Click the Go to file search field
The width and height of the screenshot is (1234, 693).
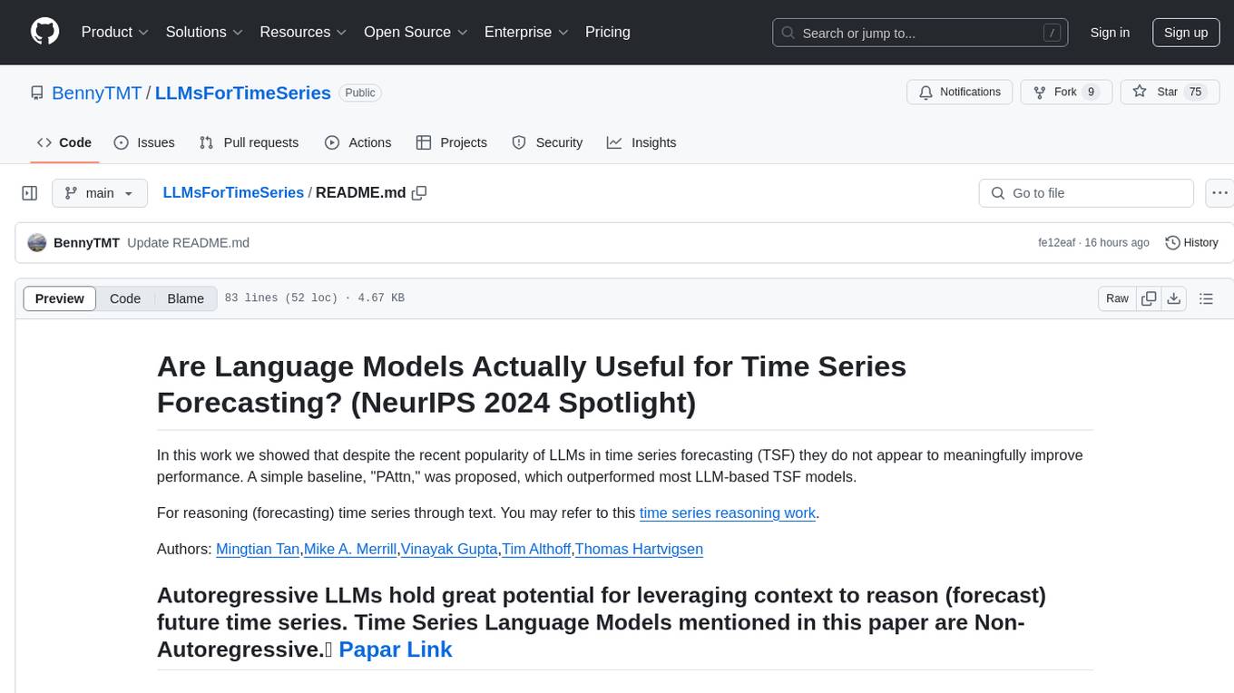click(x=1086, y=193)
